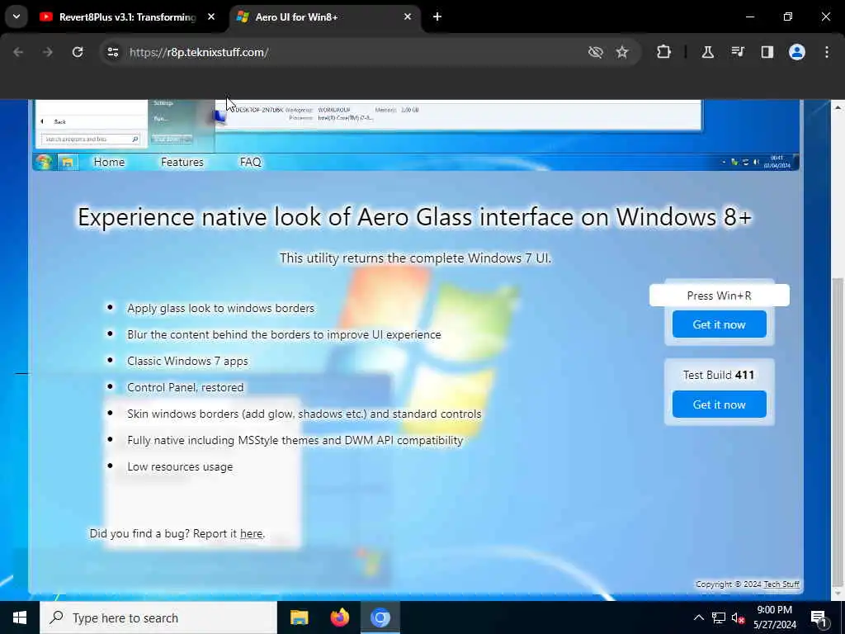Image resolution: width=845 pixels, height=634 pixels.
Task: Open Chrome three-dot menu
Action: pos(827,52)
